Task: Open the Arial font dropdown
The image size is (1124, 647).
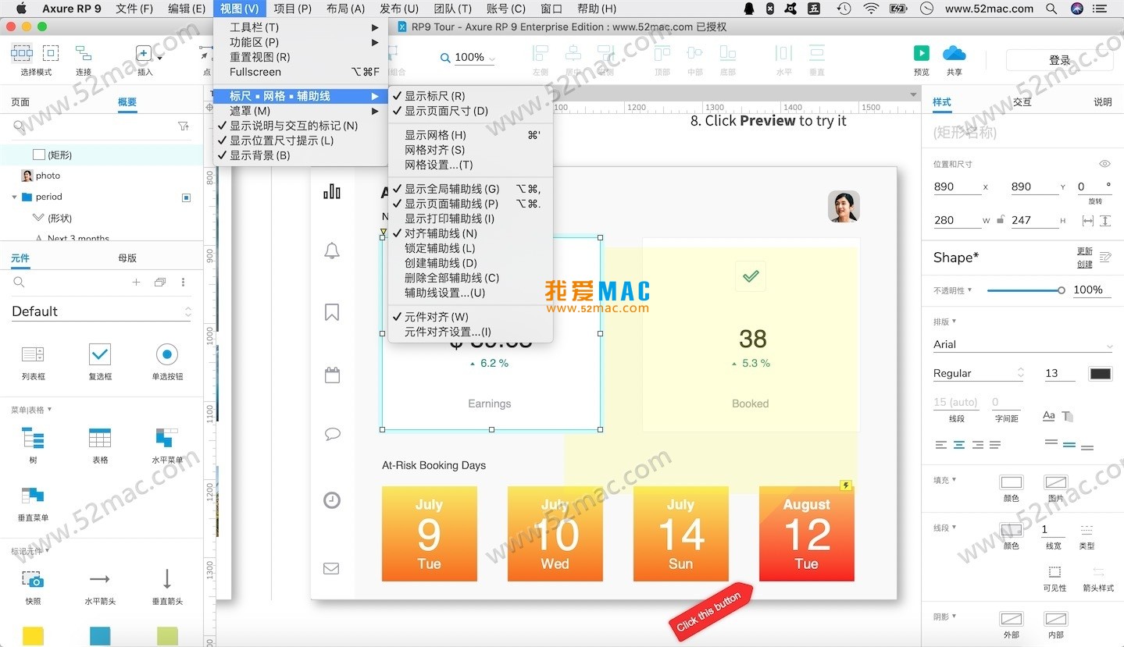Action: point(1022,344)
